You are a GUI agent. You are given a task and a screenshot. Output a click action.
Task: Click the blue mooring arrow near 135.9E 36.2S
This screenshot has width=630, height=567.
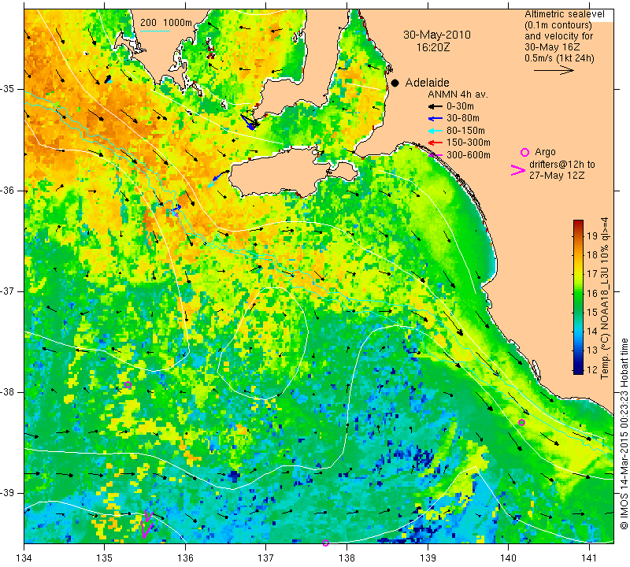pyautogui.click(x=177, y=208)
